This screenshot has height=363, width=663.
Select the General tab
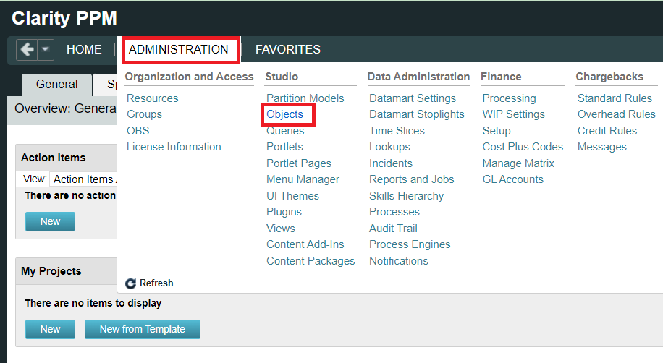coord(56,85)
